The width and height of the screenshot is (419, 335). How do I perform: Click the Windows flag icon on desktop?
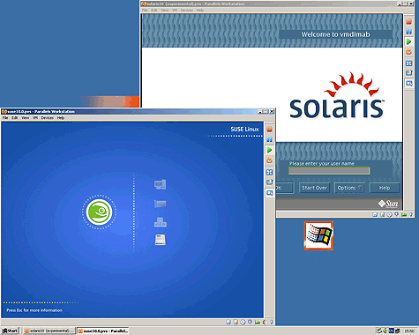(x=318, y=235)
